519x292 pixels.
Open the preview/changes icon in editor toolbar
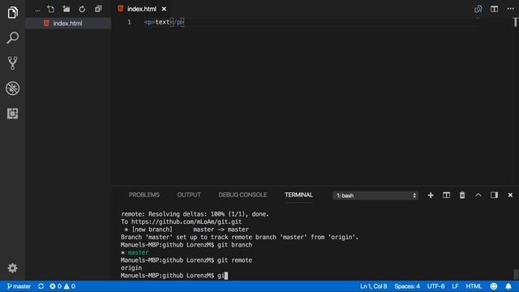point(478,9)
